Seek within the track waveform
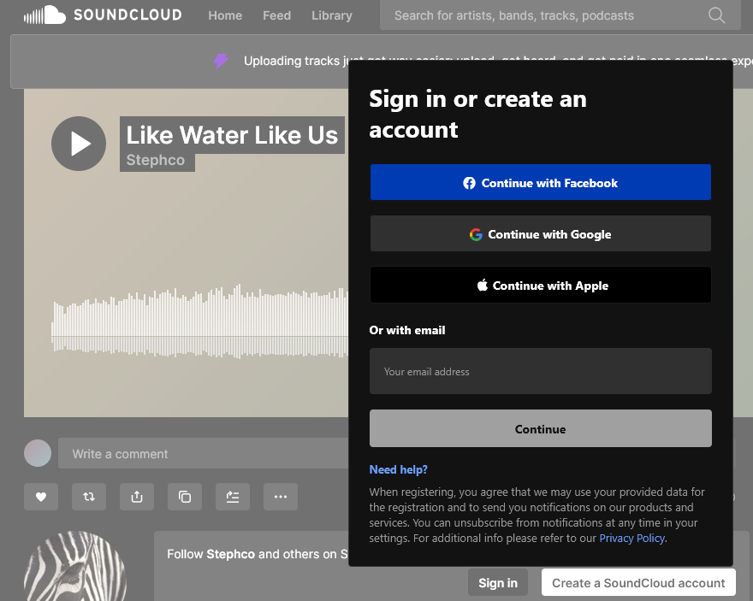 [x=199, y=321]
